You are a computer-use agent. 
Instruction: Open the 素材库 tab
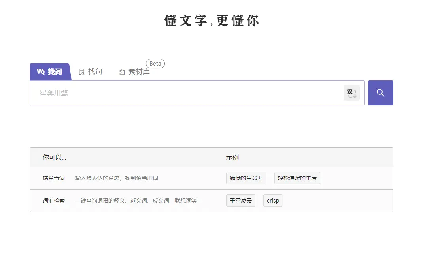coord(138,72)
